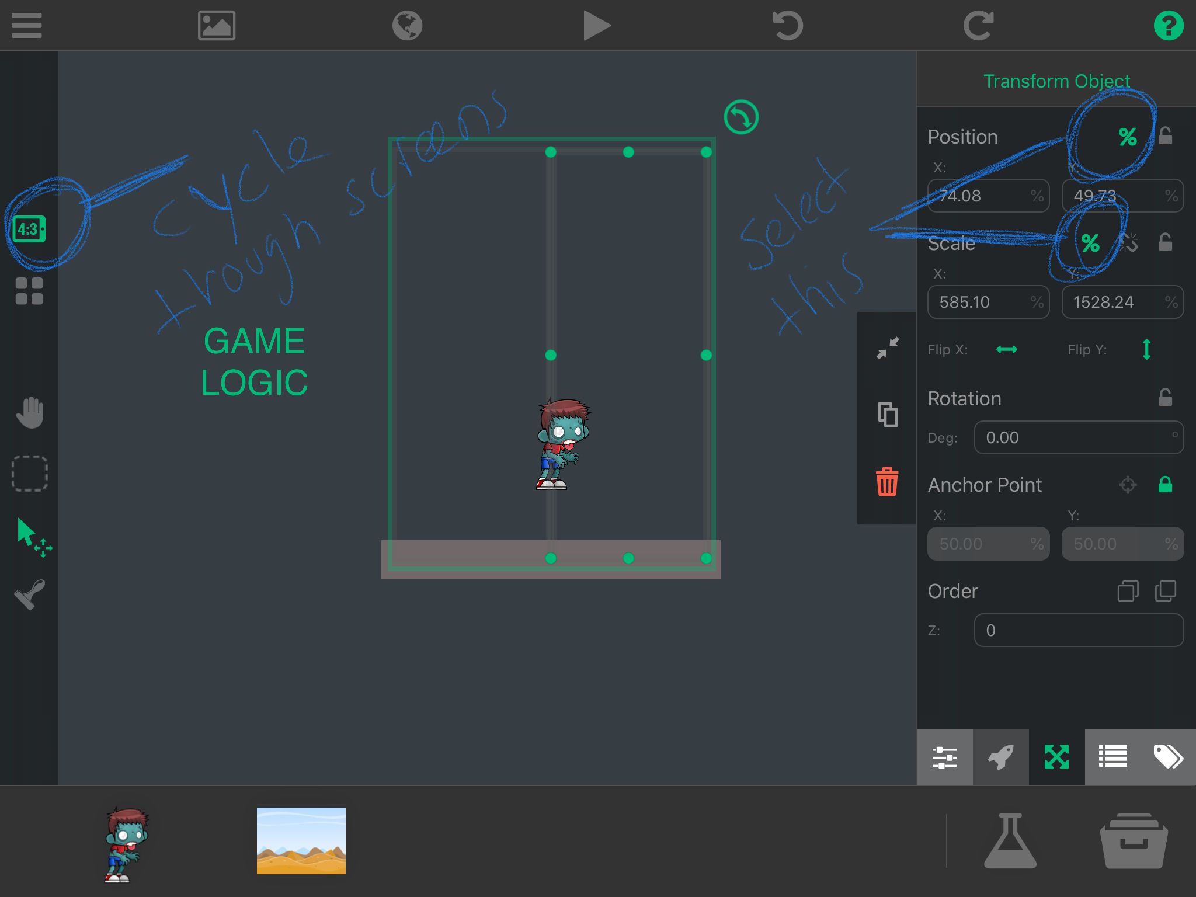The height and width of the screenshot is (897, 1196).
Task: Toggle the Position percent unit
Action: pyautogui.click(x=1127, y=137)
